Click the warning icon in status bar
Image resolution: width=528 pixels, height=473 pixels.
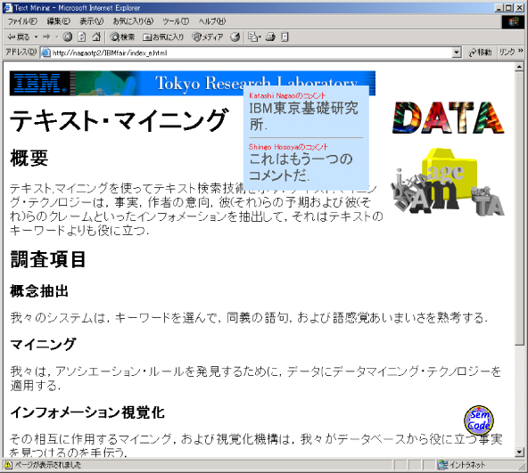point(7,465)
